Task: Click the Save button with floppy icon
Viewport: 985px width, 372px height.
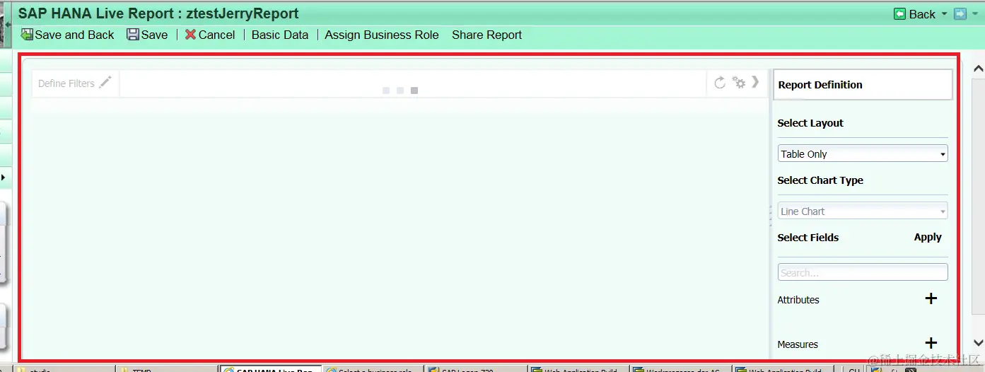Action: 147,35
